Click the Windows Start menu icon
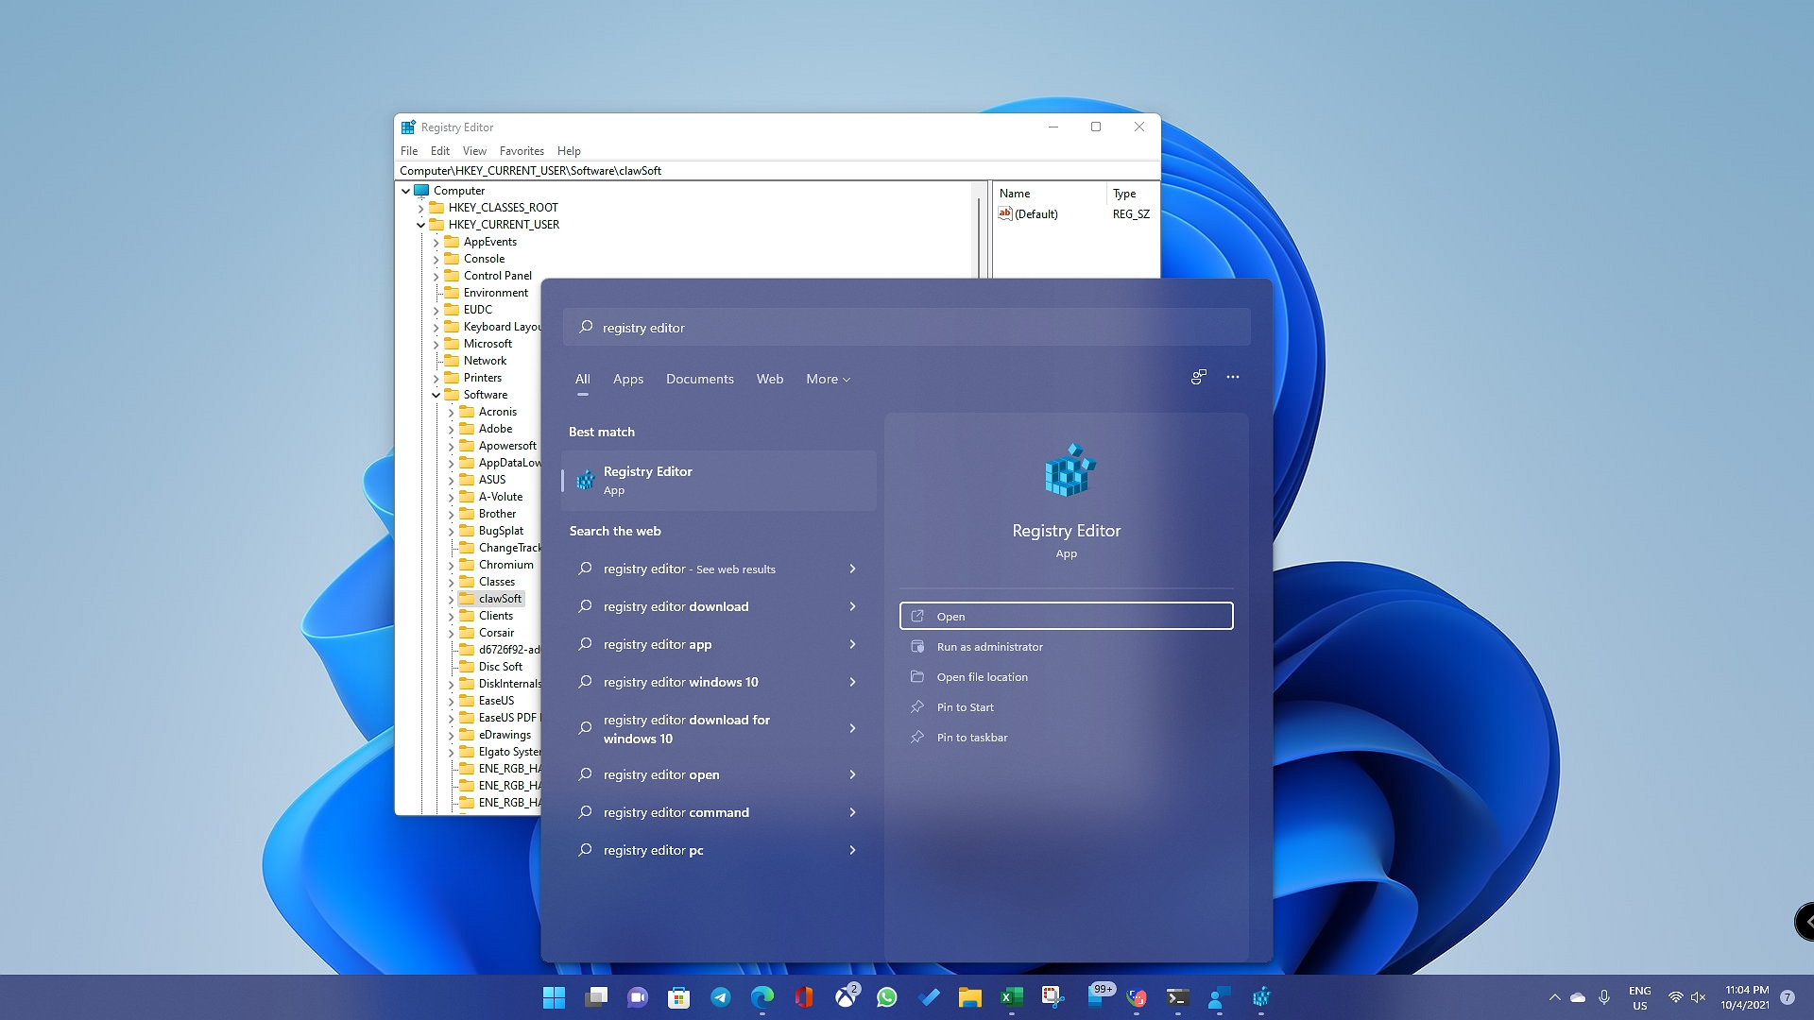 click(553, 996)
